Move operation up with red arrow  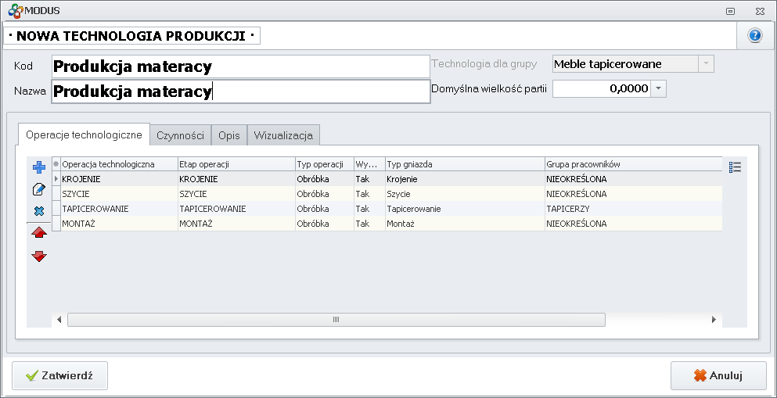pos(39,233)
